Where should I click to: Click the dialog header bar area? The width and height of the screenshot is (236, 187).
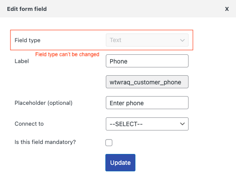pyautogui.click(x=118, y=9)
